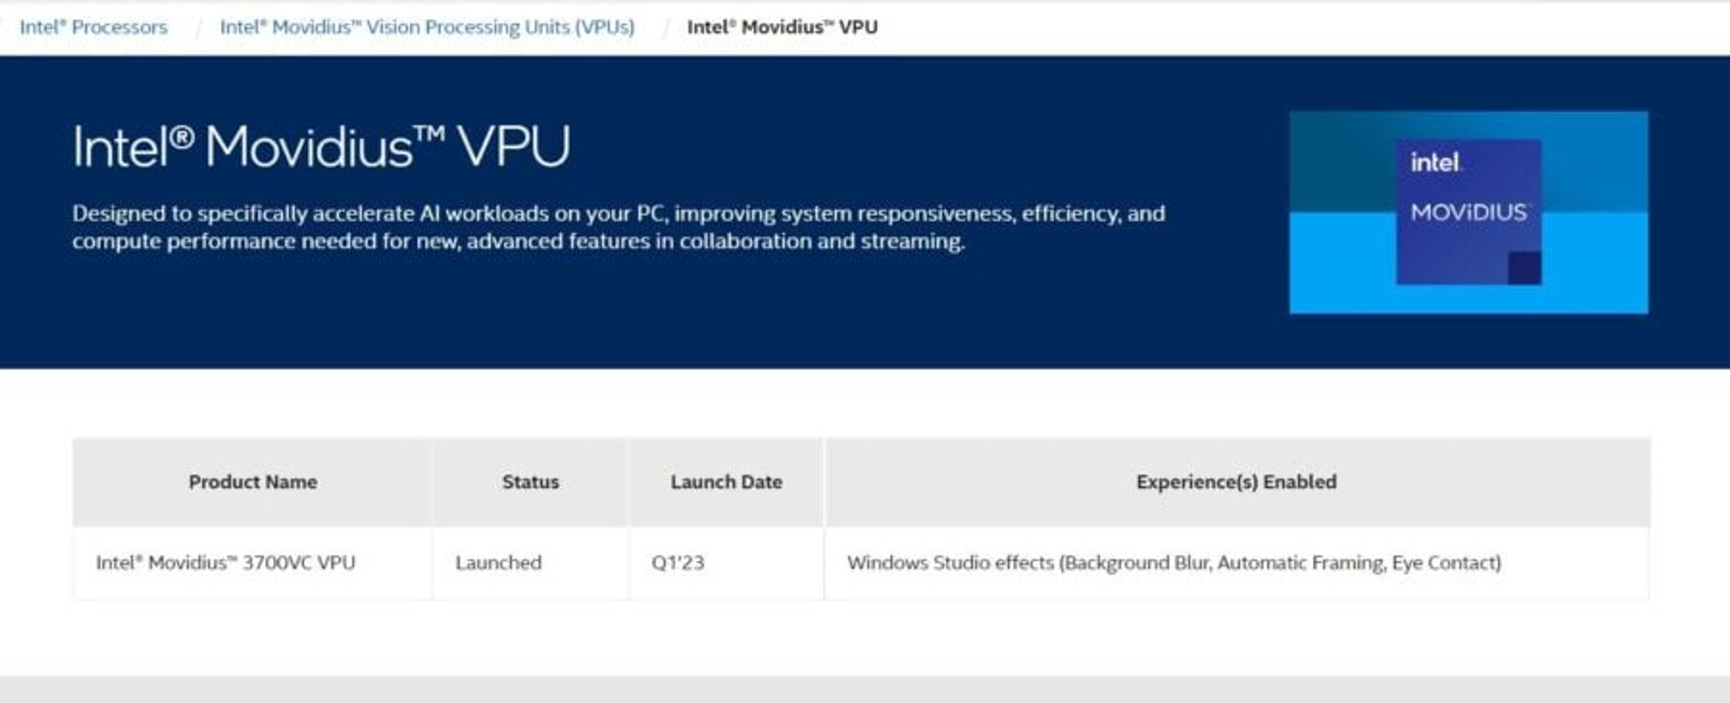Viewport: 1730px width, 703px height.
Task: Click the dark square on chip corner
Action: point(1525,268)
